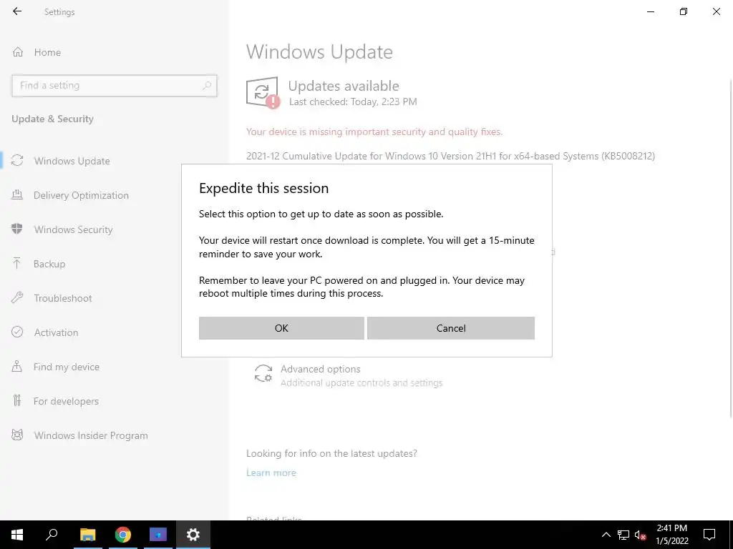
Task: Click the Last checked Today 2:23 PM text
Action: tap(353, 102)
